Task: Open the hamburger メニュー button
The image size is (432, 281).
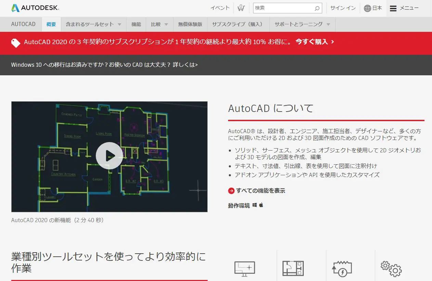Action: click(404, 8)
